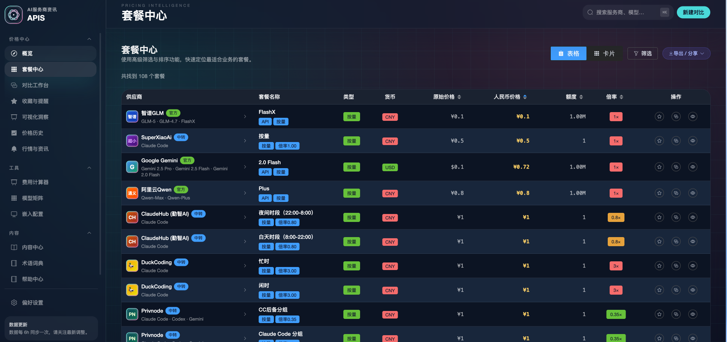The width and height of the screenshot is (727, 342).
Task: Expand the 智谱GLM supplier row chevron
Action: [x=245, y=117]
